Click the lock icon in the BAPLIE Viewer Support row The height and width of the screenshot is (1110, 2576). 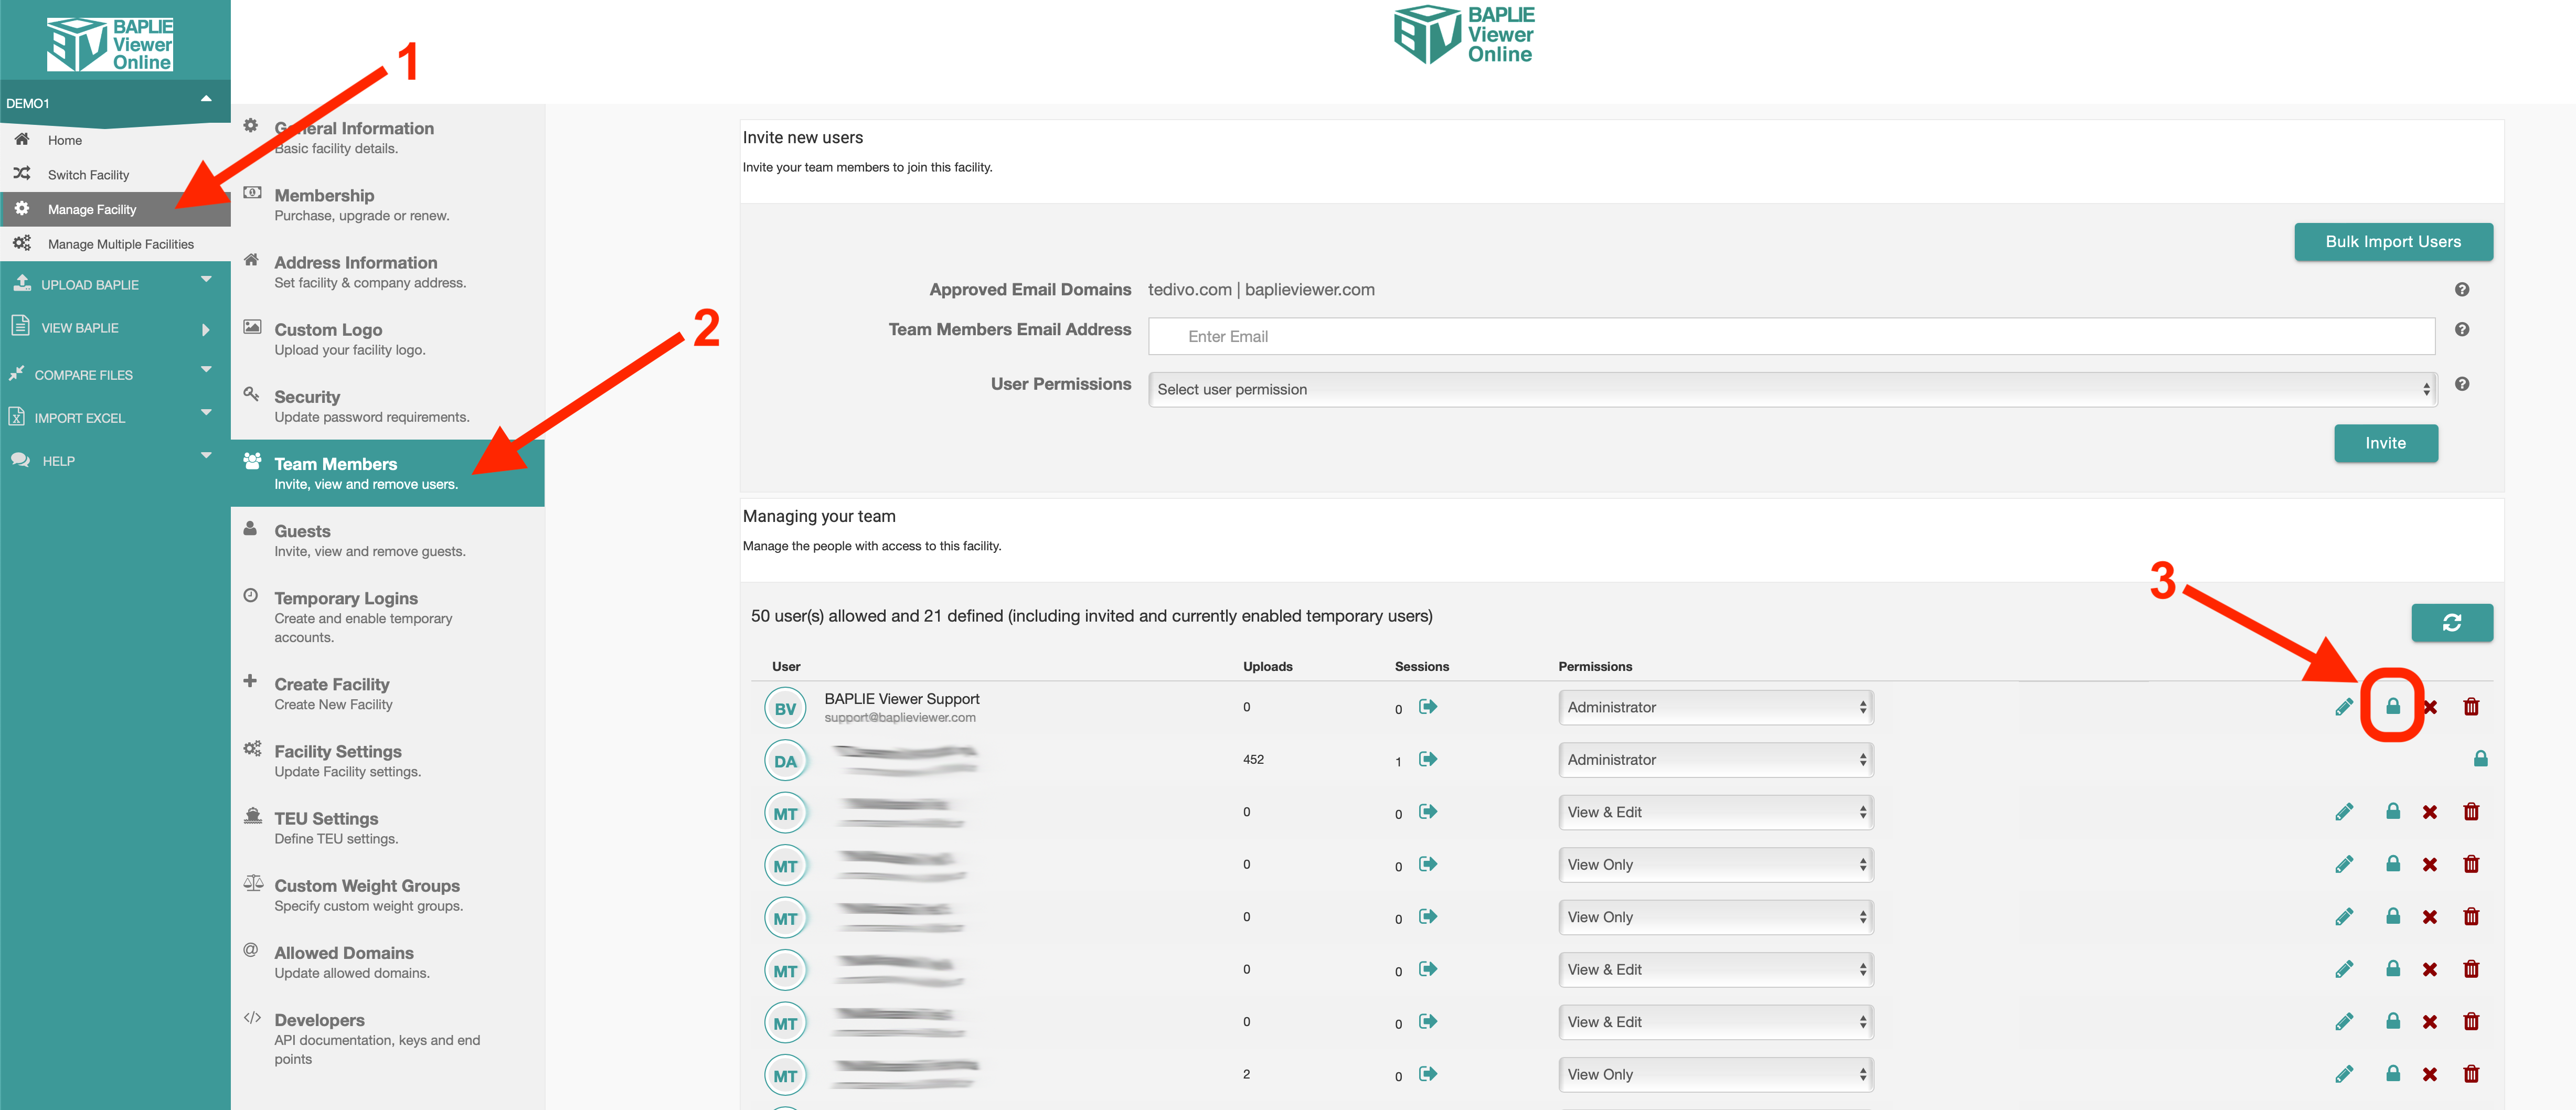2392,706
